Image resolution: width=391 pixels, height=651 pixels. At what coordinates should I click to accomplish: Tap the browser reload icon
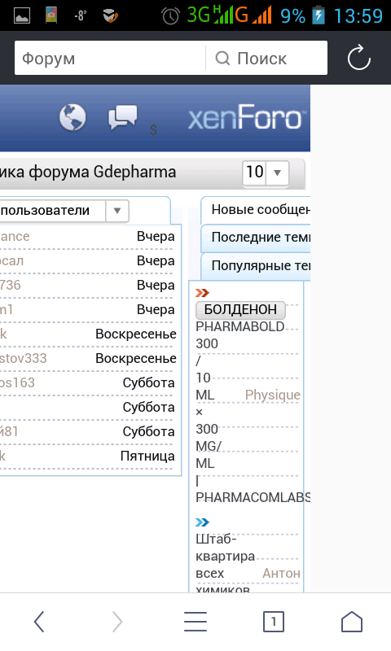(359, 58)
